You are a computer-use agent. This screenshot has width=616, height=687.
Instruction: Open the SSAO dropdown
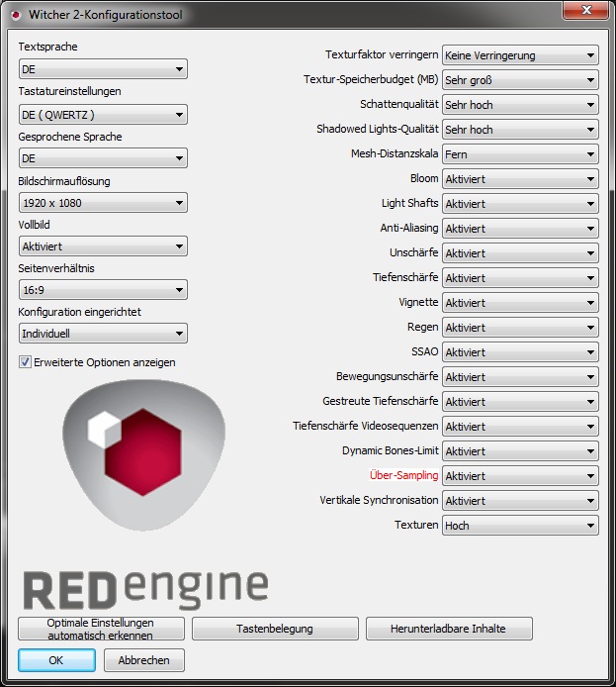coord(520,352)
